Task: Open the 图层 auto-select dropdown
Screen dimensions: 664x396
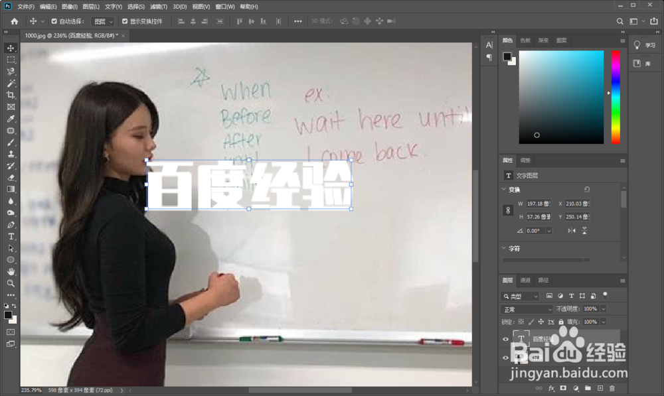Action: point(104,22)
